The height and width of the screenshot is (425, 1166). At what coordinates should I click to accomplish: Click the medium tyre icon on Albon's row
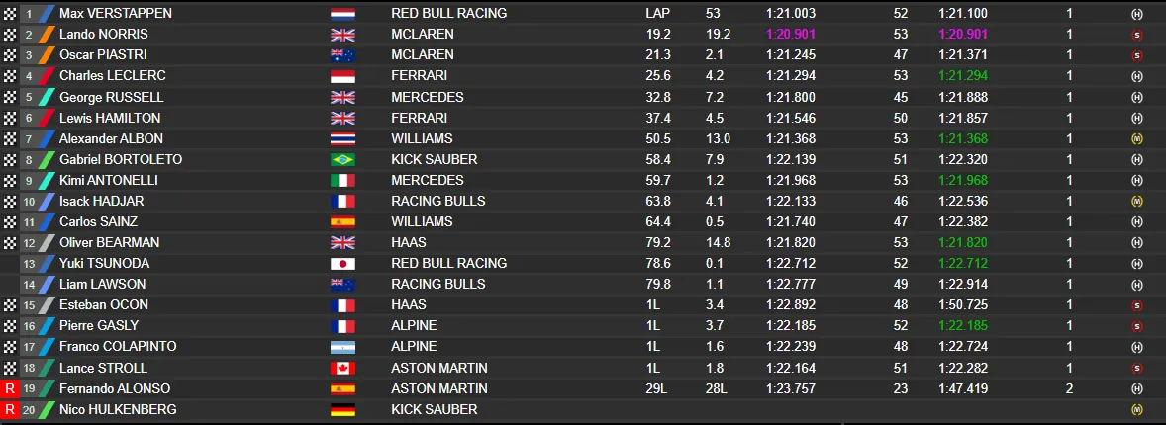[1136, 138]
